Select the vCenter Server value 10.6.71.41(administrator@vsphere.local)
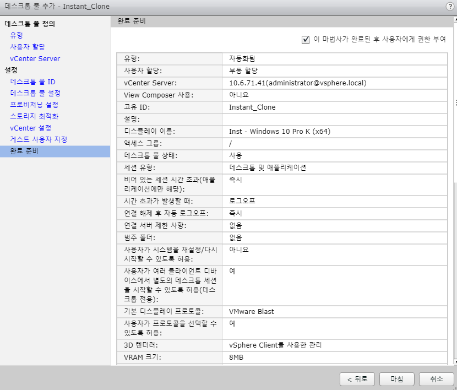 point(297,83)
